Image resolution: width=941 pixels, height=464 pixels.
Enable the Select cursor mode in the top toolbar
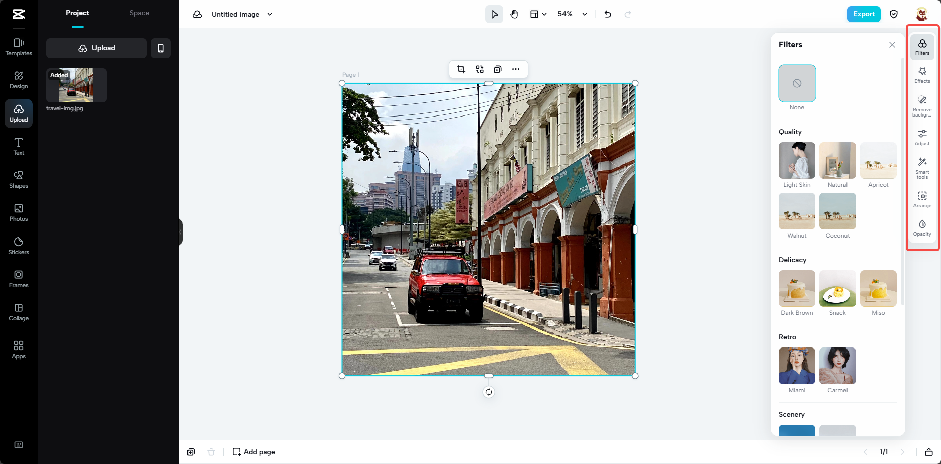tap(494, 14)
